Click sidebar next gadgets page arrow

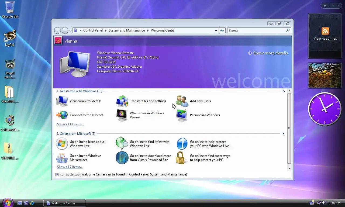[x=339, y=6]
